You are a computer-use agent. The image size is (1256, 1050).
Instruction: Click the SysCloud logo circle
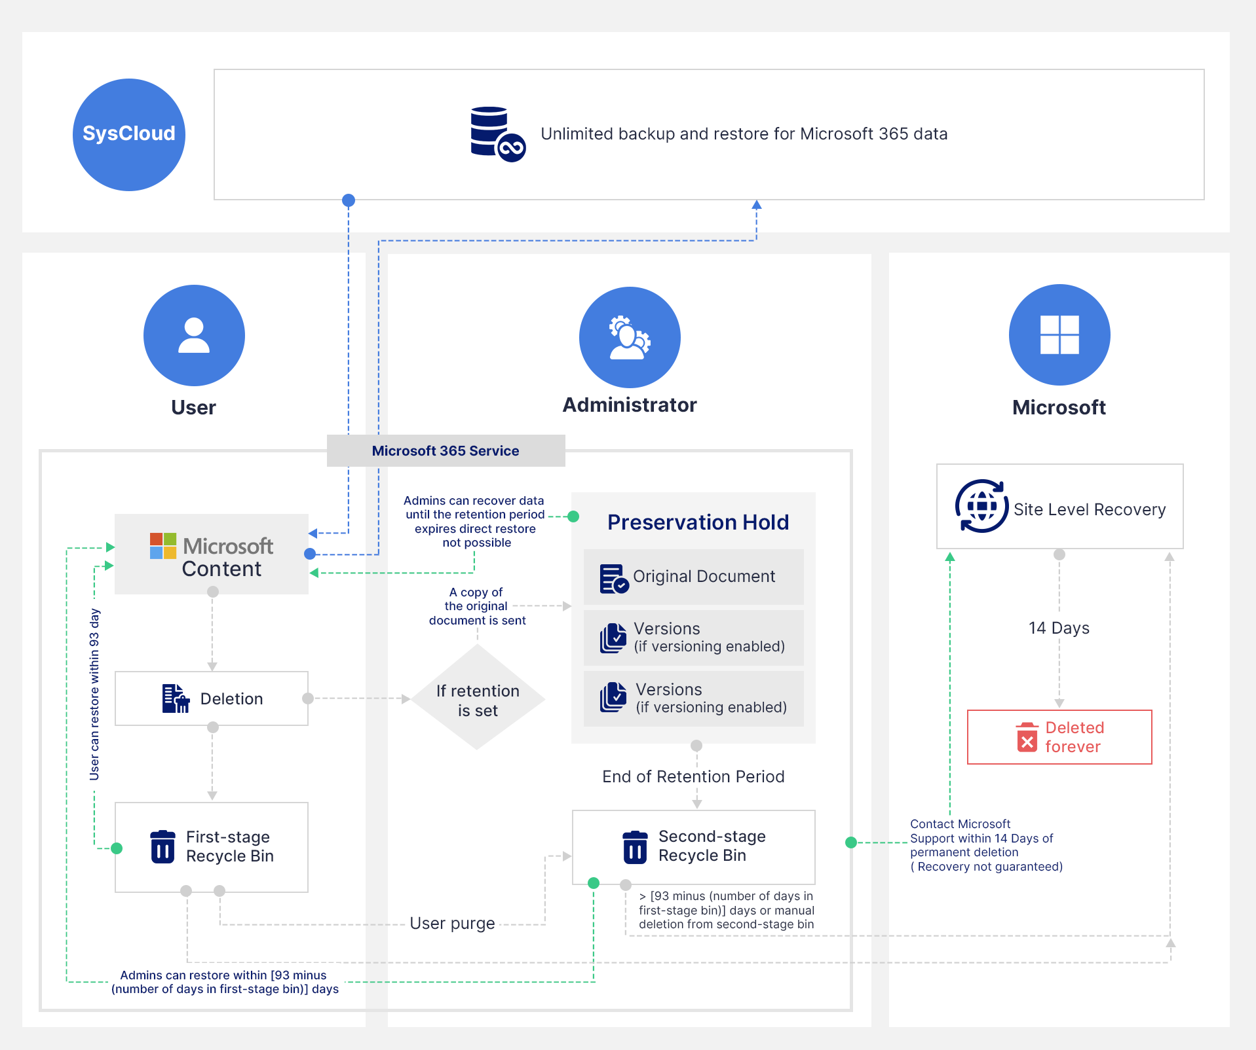[129, 135]
